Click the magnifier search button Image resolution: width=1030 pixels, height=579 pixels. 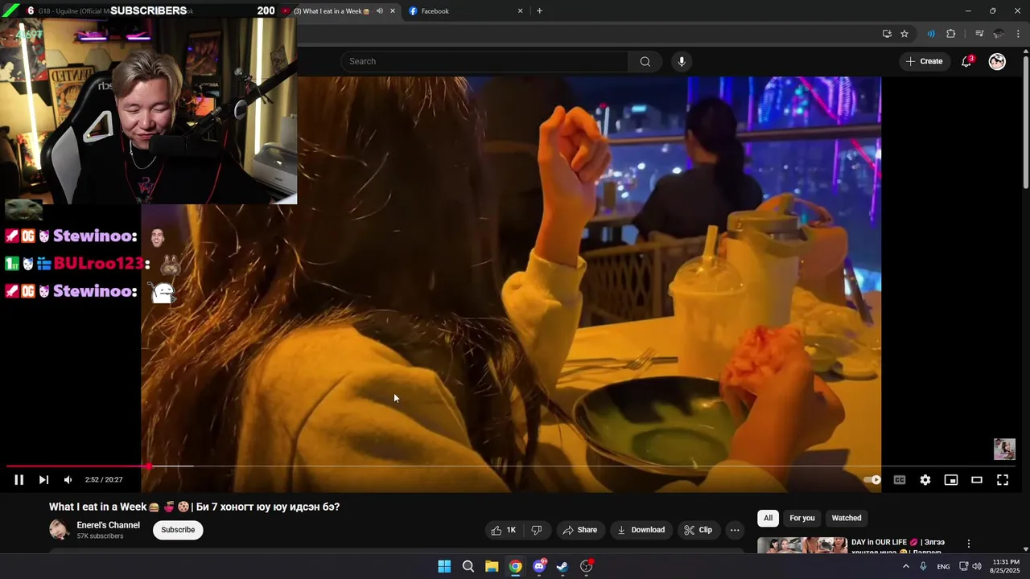tap(645, 61)
